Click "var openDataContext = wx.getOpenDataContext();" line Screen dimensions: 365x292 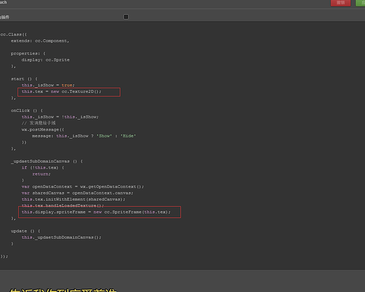[x=83, y=186]
